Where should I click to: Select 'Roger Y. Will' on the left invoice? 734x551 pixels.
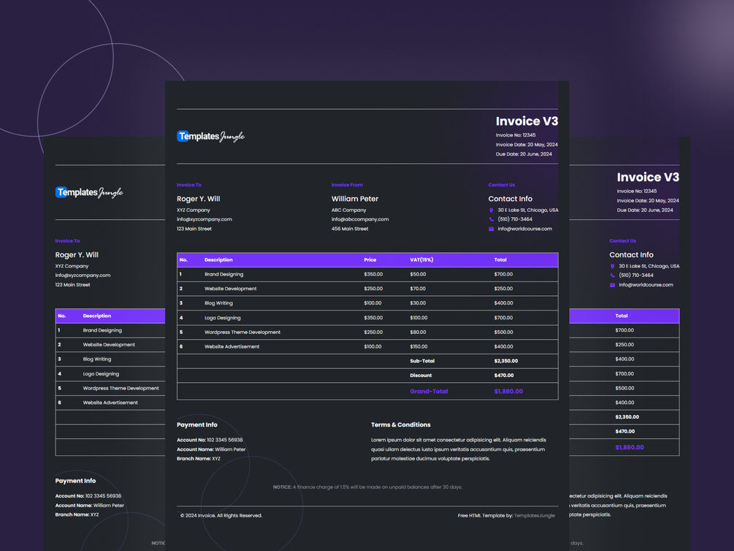point(77,255)
